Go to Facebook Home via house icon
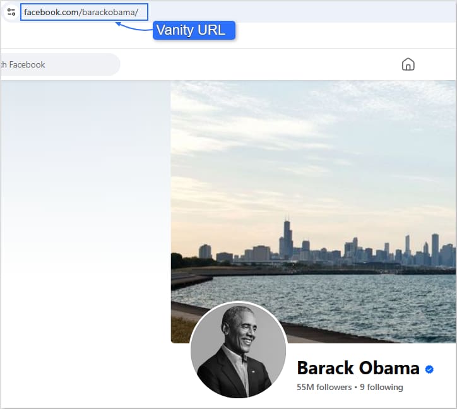Image resolution: width=457 pixels, height=409 pixels. (x=408, y=64)
